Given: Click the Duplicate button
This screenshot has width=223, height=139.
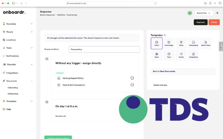Looking at the screenshot, I should (x=200, y=22).
